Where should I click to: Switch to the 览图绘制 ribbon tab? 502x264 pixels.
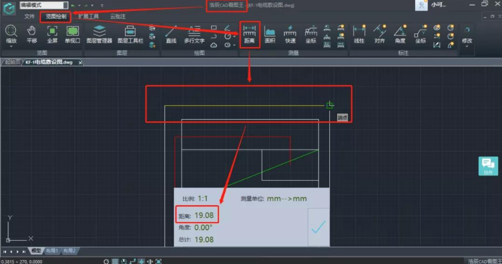click(x=56, y=16)
